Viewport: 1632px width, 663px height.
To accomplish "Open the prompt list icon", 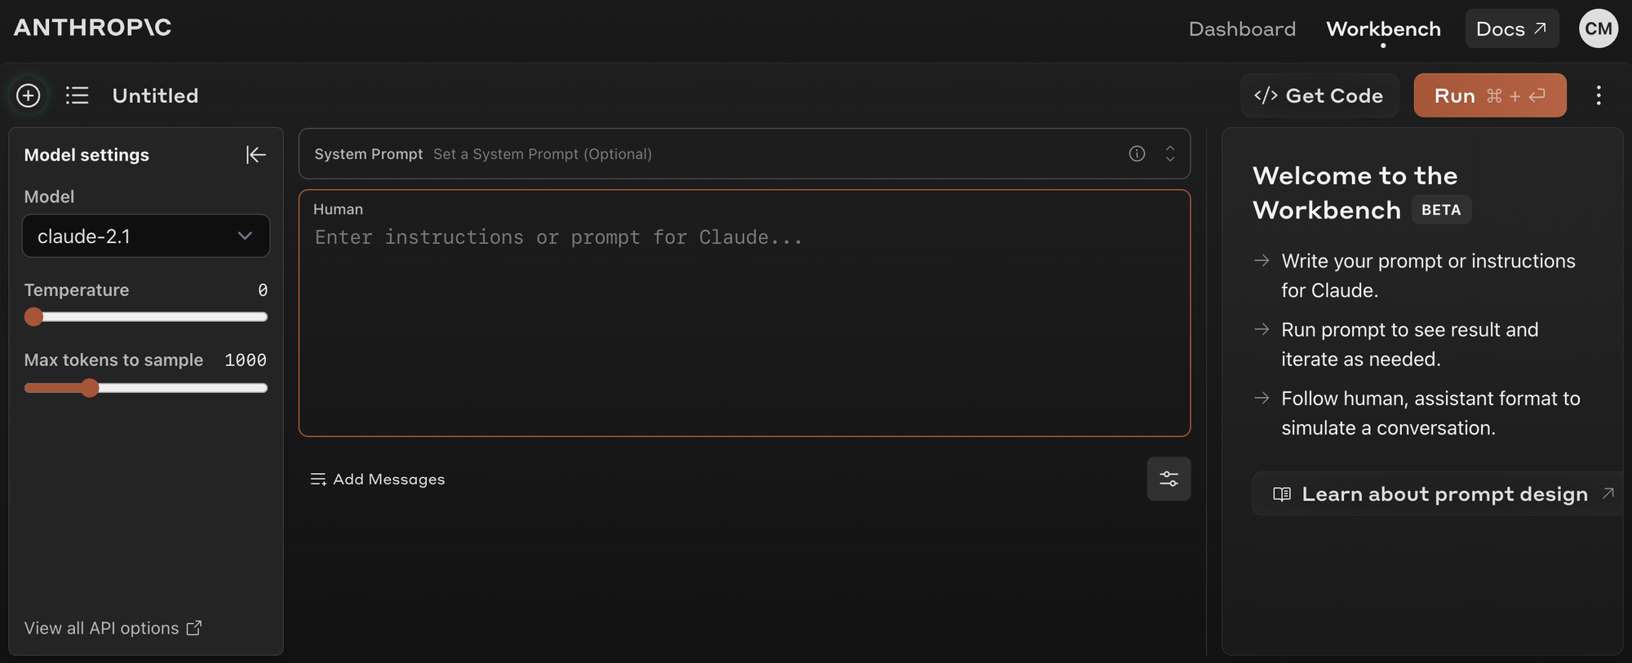I will point(78,95).
